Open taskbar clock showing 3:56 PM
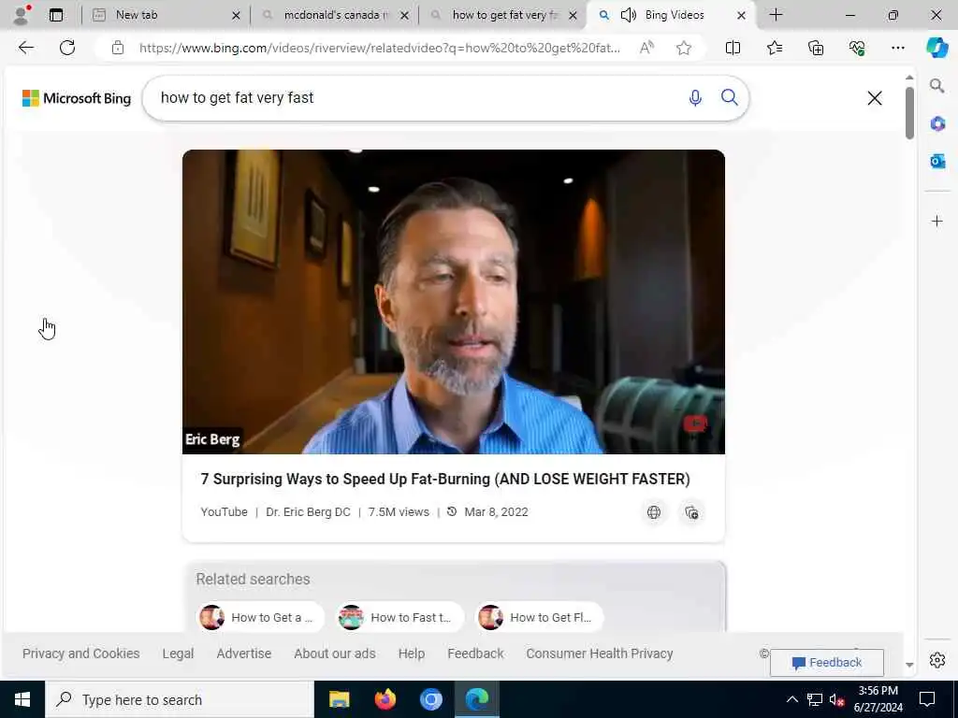958x718 pixels. pos(878,699)
